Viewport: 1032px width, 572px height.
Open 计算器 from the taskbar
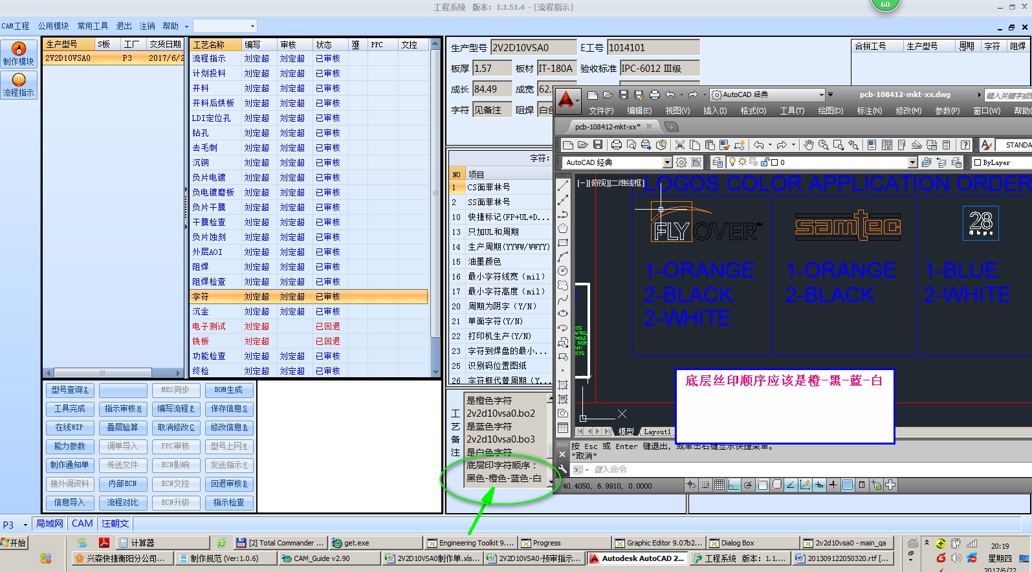(164, 543)
